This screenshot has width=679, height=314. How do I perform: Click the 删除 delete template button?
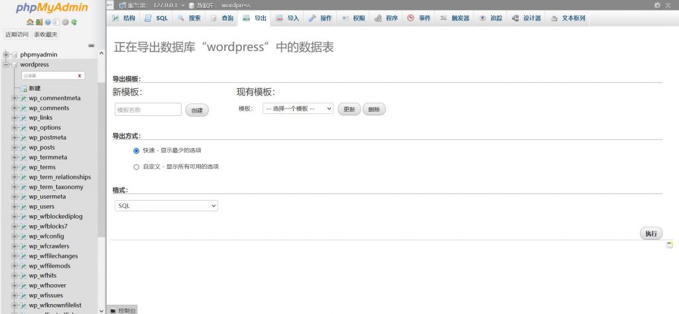(x=374, y=109)
